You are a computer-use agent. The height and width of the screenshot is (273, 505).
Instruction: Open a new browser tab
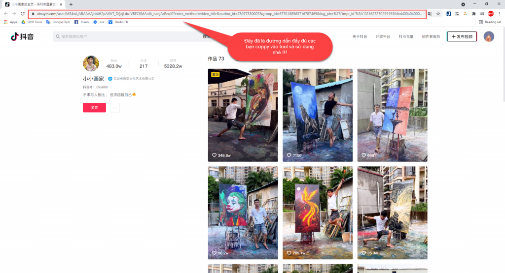[x=71, y=4]
